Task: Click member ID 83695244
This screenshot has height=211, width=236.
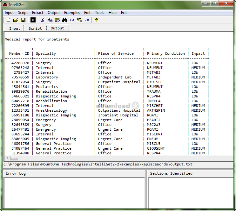Action: point(20,134)
